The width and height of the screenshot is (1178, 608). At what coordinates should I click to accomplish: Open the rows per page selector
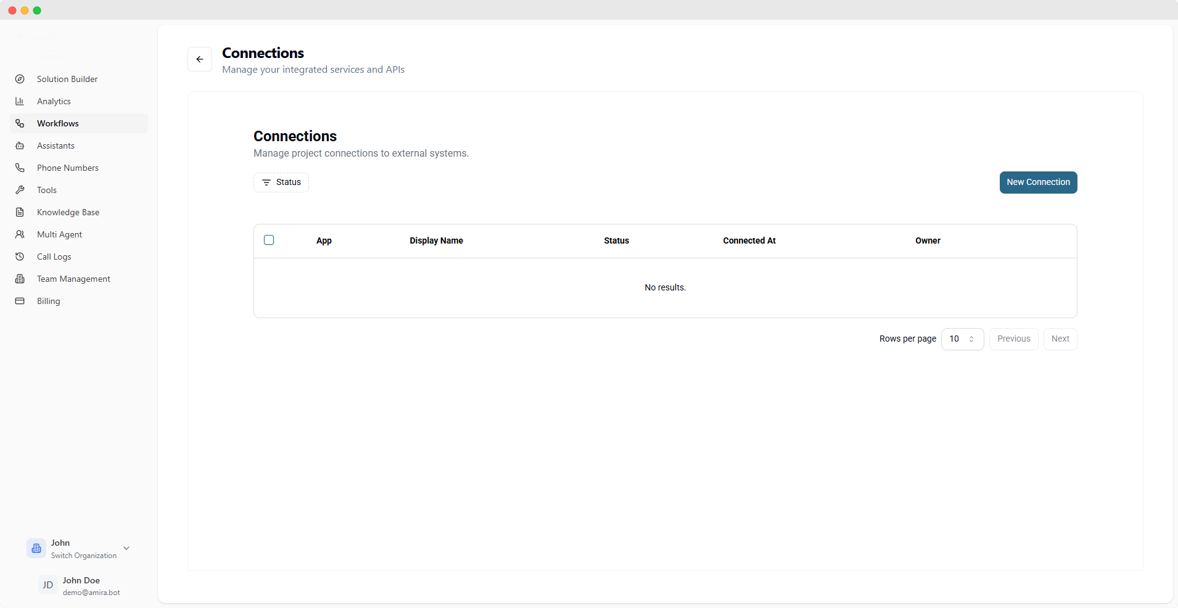[x=962, y=339]
